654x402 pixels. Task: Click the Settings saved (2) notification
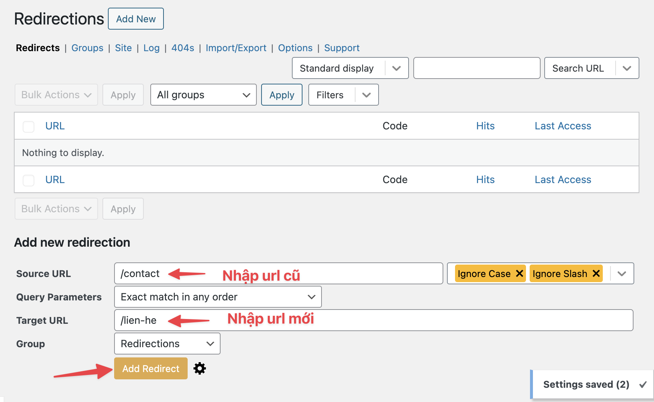592,384
